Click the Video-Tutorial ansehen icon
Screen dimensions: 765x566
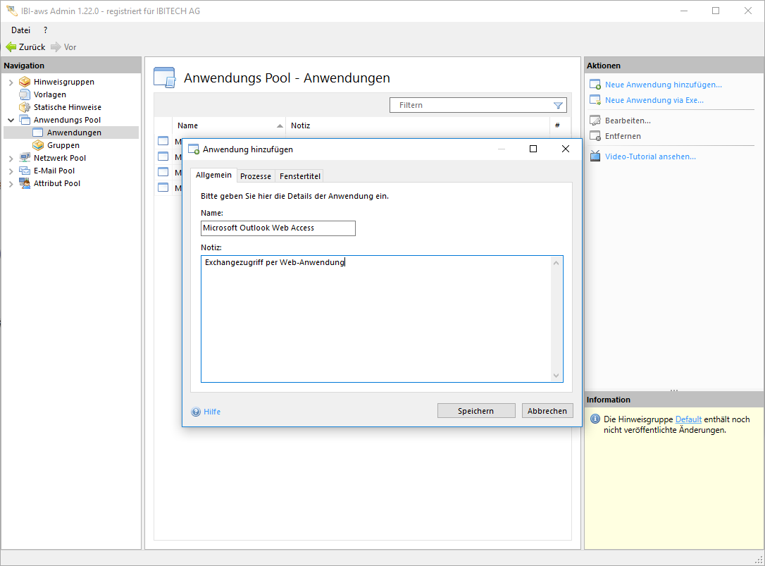[x=595, y=156]
